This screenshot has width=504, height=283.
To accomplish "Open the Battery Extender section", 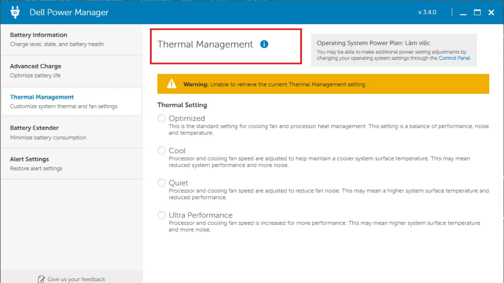I will click(71, 132).
